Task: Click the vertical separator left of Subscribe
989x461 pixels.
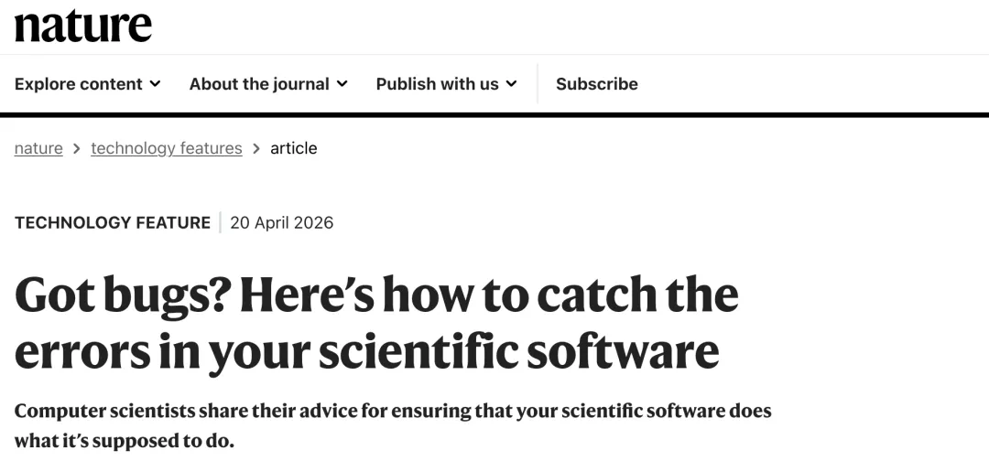Action: tap(538, 84)
